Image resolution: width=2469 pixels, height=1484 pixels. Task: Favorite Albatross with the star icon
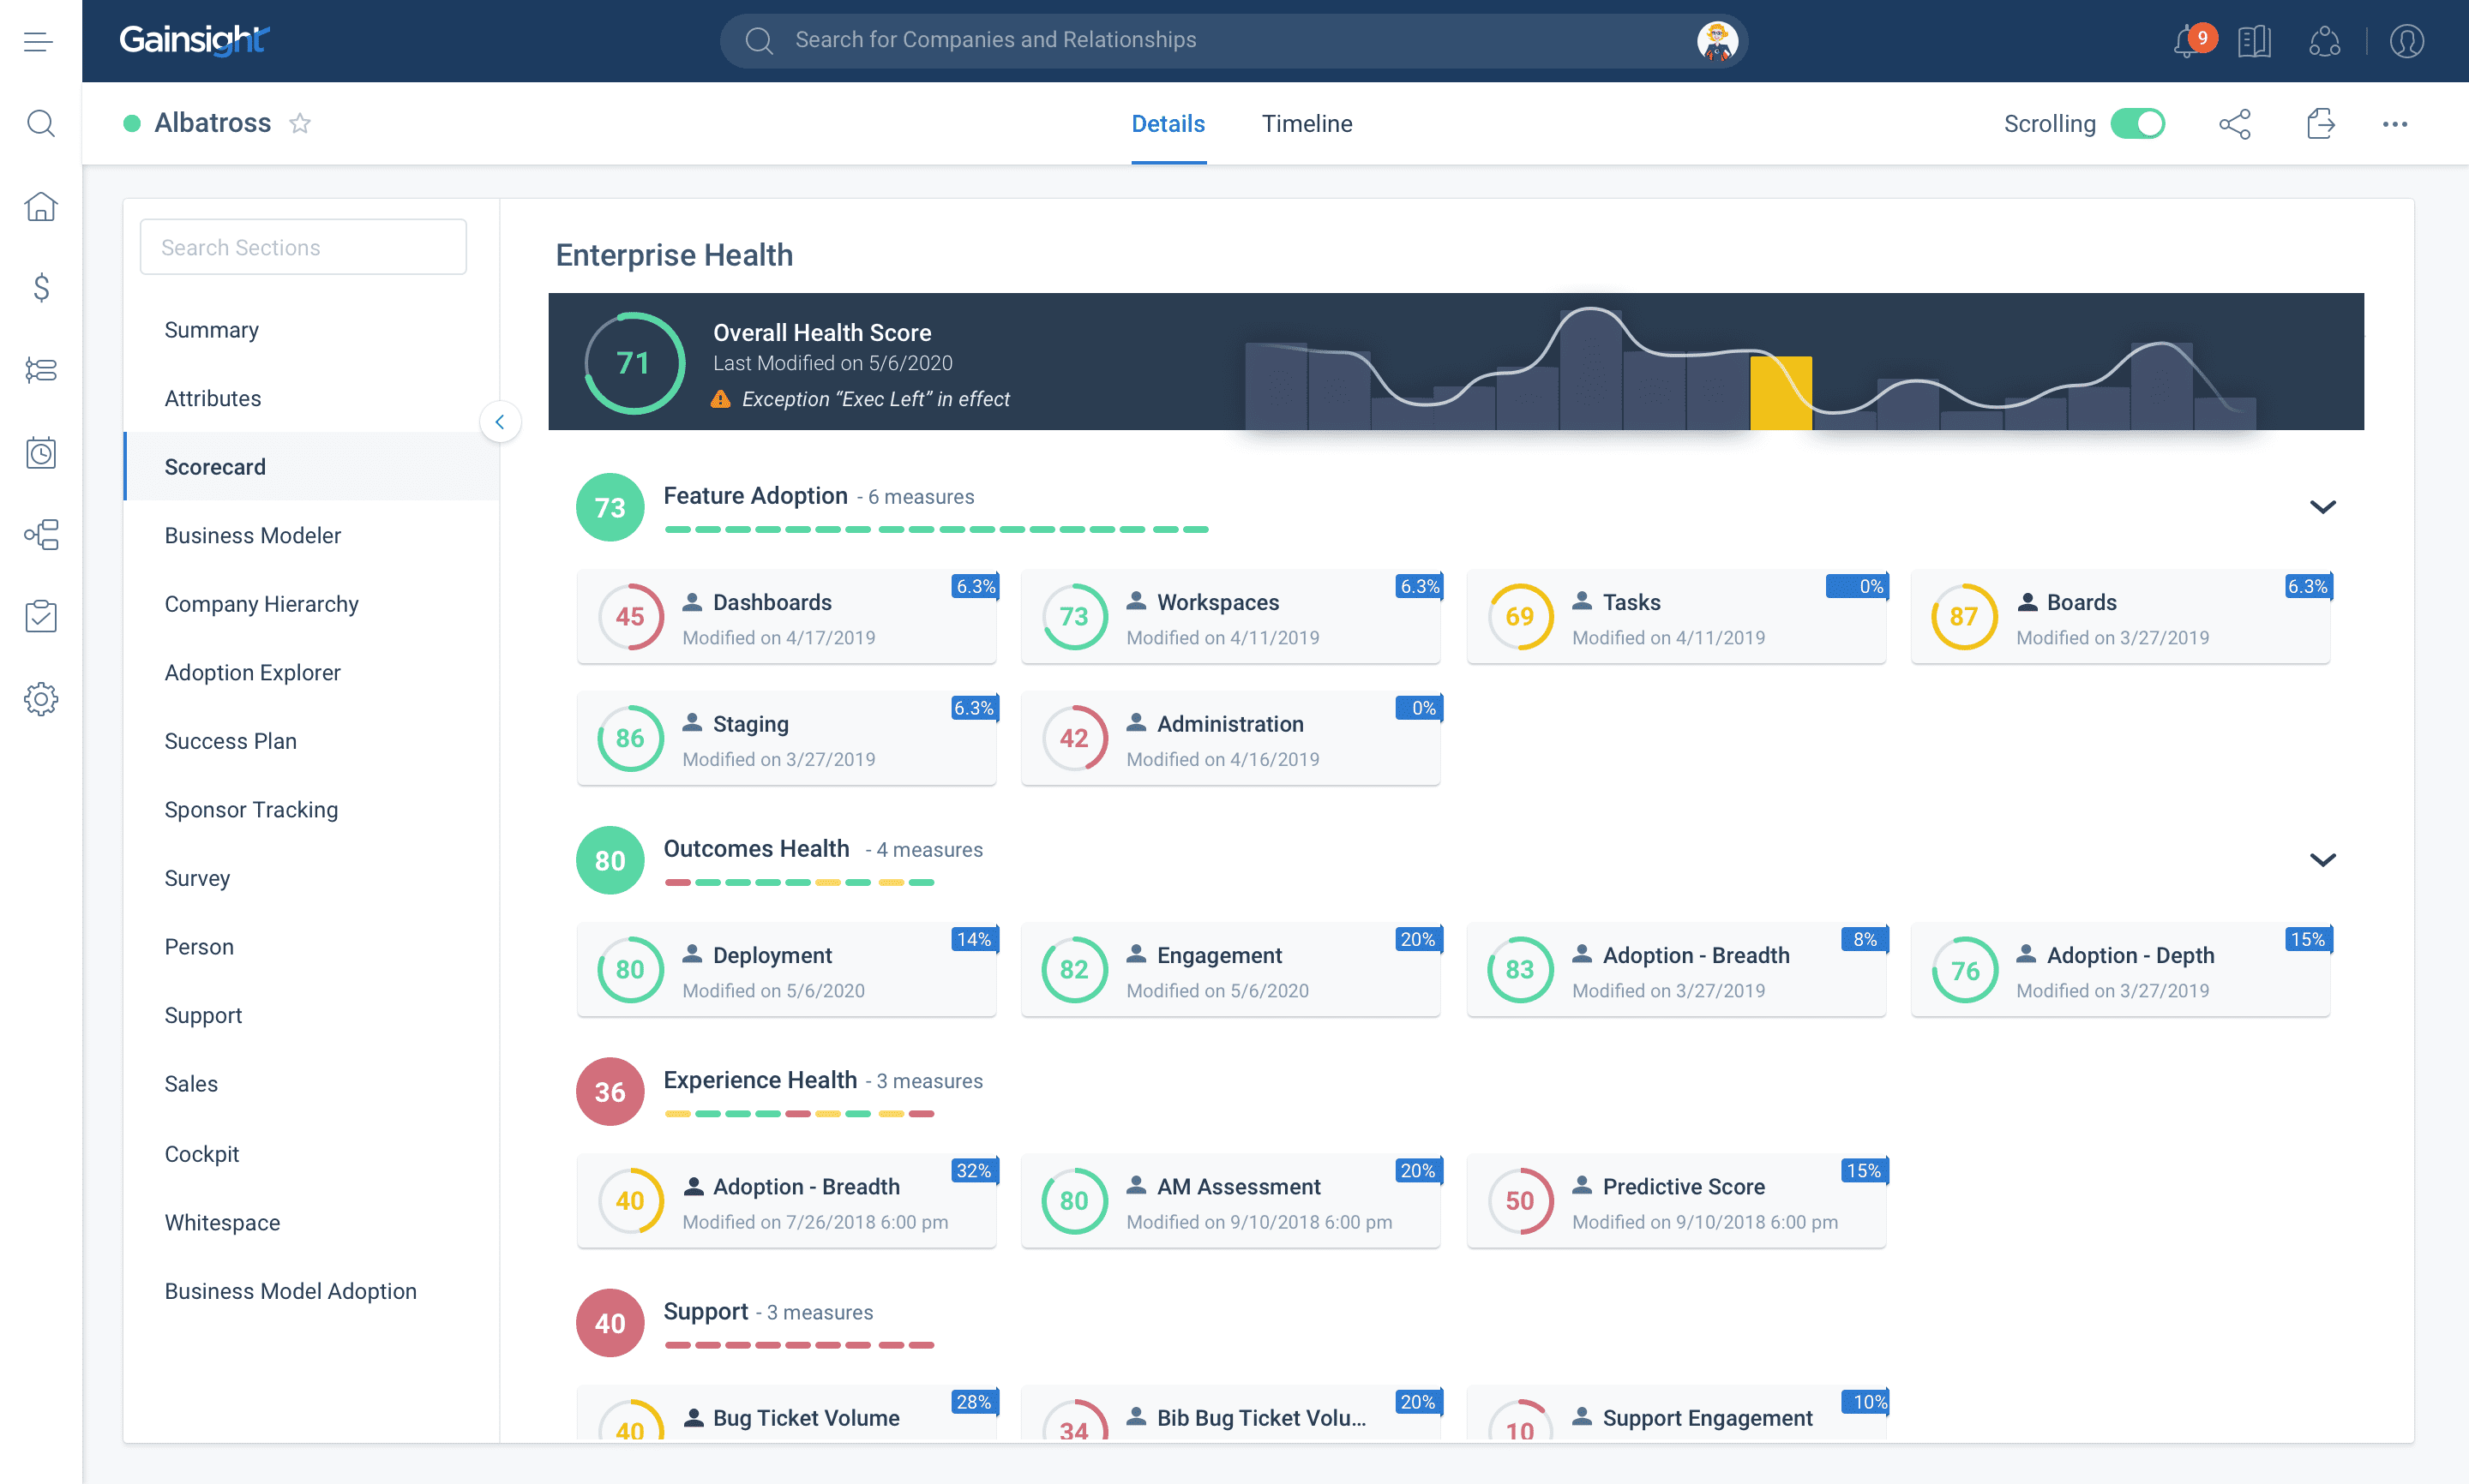point(300,124)
